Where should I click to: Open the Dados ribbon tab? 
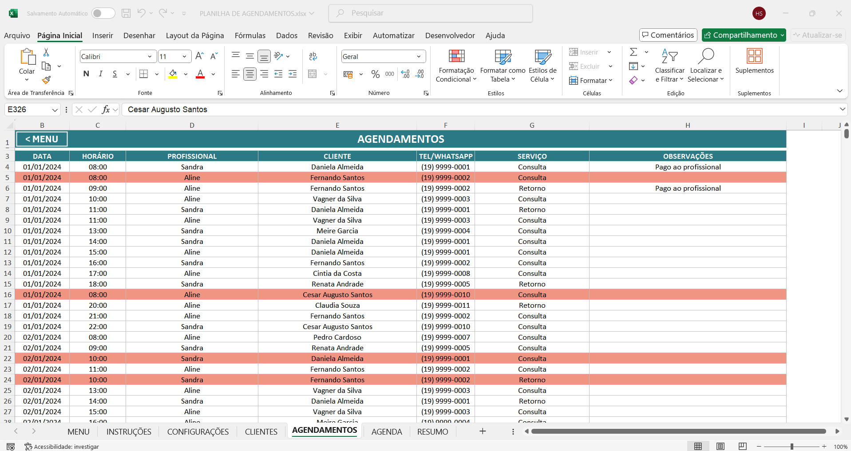coord(287,35)
